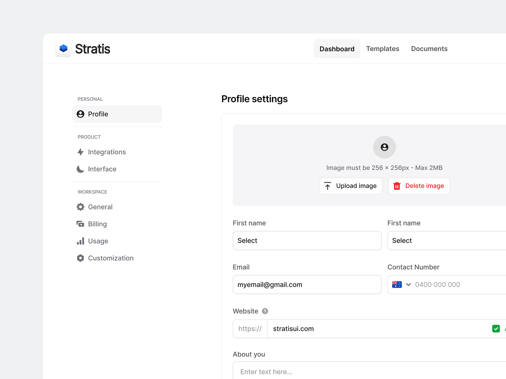Click the Billing card icon

[80, 224]
